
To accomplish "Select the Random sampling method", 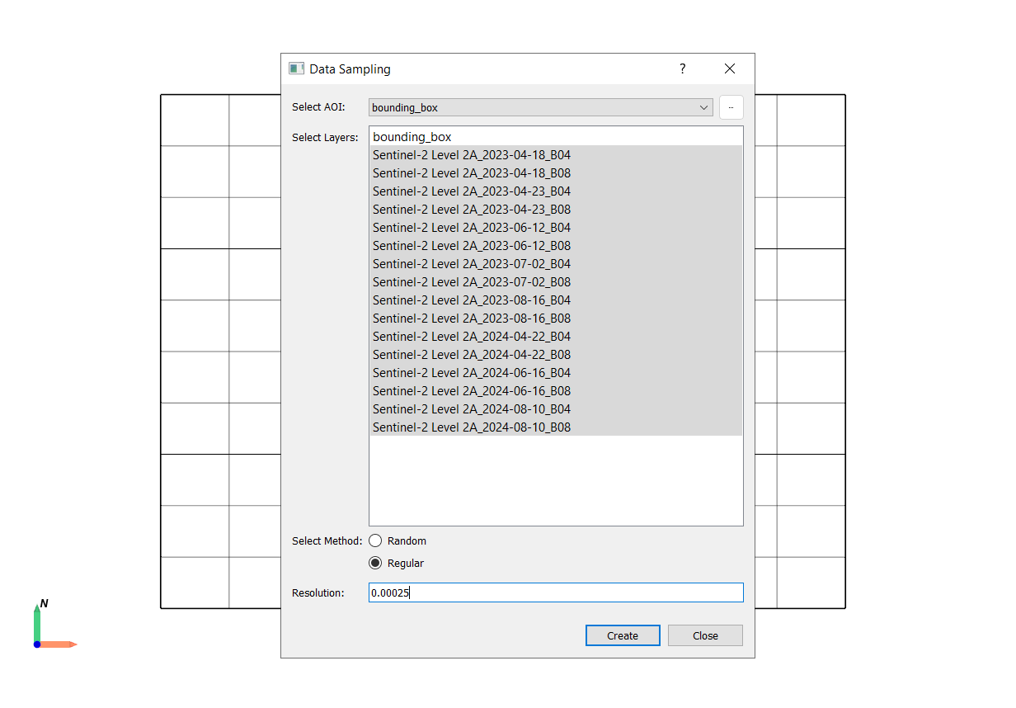I will (376, 541).
